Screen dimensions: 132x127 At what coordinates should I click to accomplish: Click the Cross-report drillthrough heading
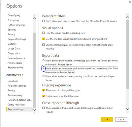(60, 103)
